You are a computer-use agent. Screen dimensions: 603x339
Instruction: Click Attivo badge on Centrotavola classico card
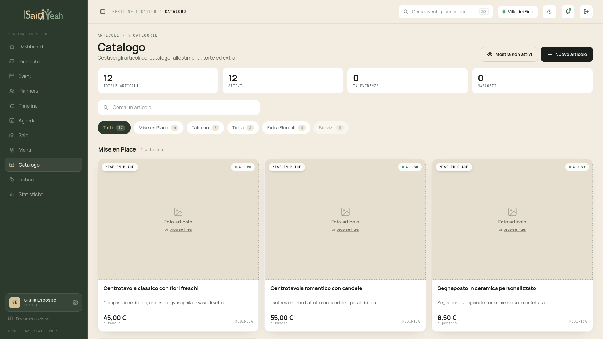pyautogui.click(x=243, y=167)
